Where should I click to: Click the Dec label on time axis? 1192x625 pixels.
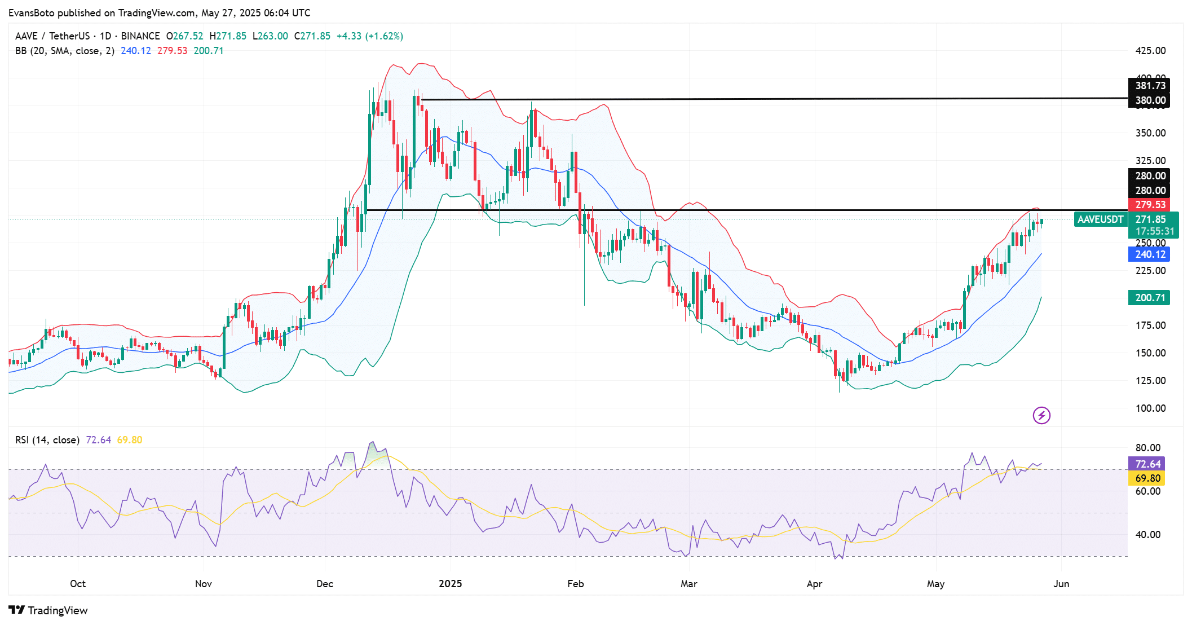pyautogui.click(x=325, y=584)
